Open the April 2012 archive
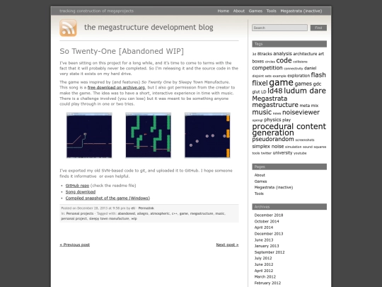The width and height of the screenshot is (382, 287). tap(264, 271)
